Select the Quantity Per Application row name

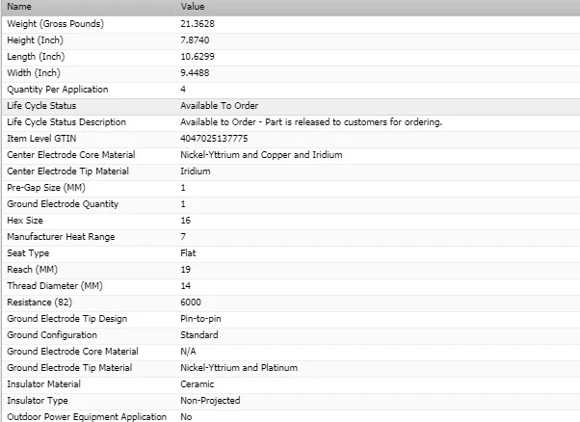pyautogui.click(x=56, y=90)
